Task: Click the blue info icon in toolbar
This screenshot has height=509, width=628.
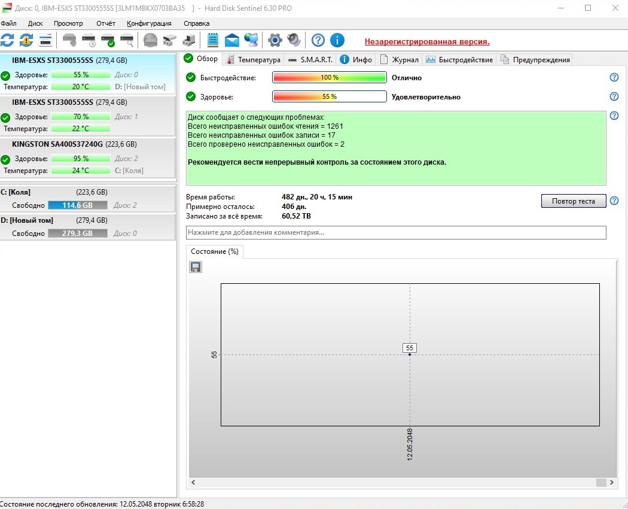Action: coord(337,40)
